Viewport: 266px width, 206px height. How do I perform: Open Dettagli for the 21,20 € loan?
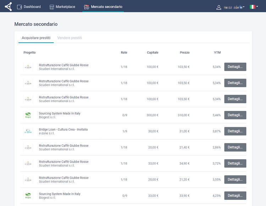pos(235,179)
